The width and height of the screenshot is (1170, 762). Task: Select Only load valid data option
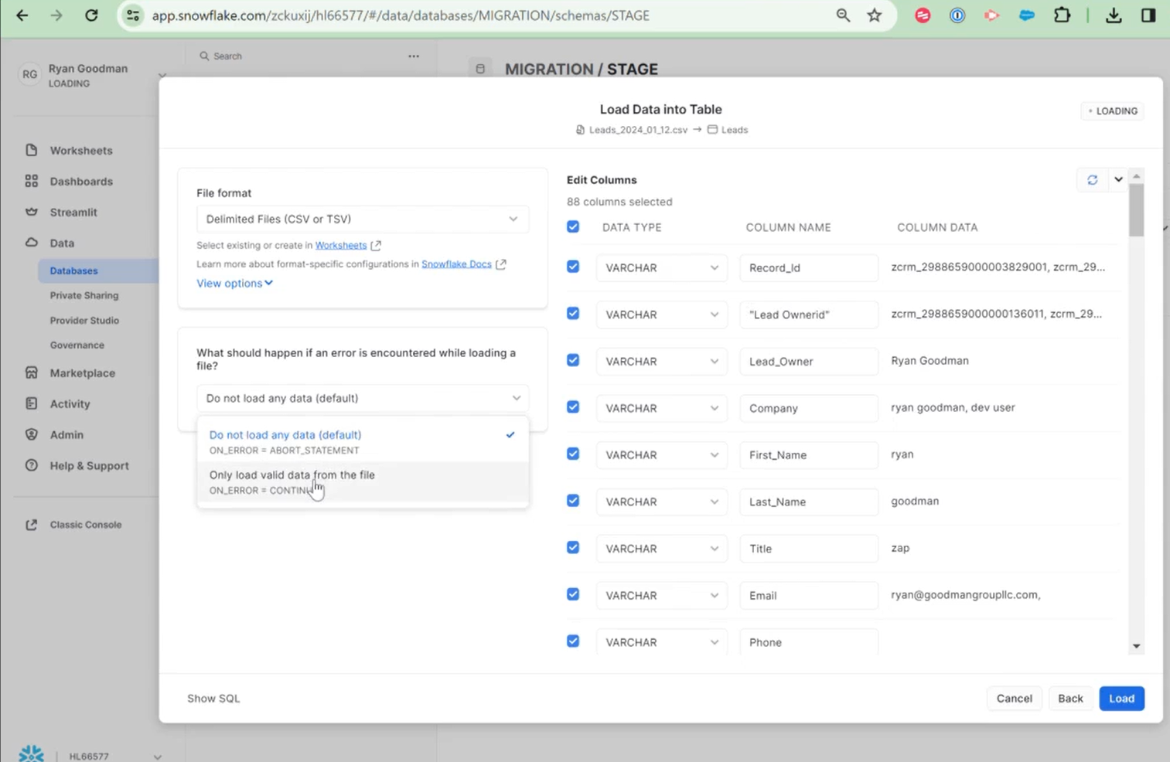(x=362, y=482)
